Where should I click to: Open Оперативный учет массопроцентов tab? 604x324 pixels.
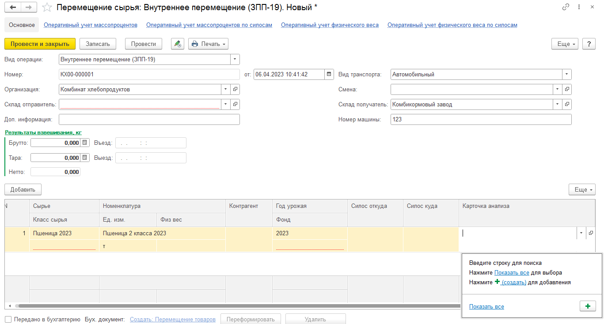(x=91, y=25)
